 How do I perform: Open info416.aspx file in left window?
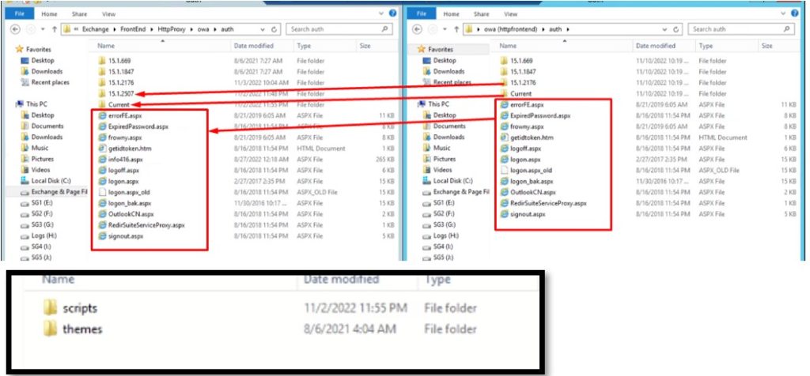tap(119, 159)
